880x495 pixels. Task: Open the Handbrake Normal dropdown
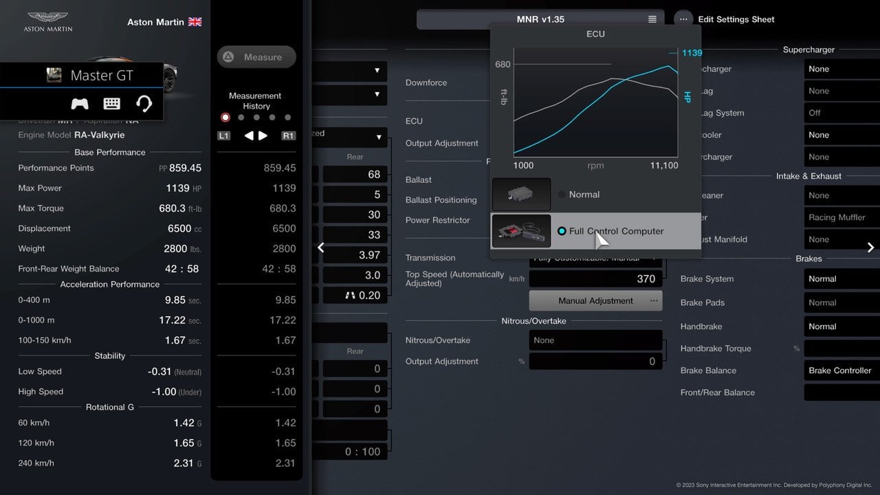(x=841, y=327)
